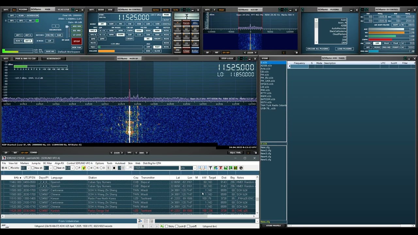
Task: Click the binoculars search icon in CSVUB toolbar
Action: click(200, 168)
